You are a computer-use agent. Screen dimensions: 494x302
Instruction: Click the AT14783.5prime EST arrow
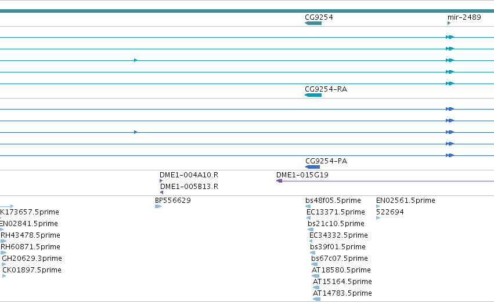pyautogui.click(x=316, y=299)
